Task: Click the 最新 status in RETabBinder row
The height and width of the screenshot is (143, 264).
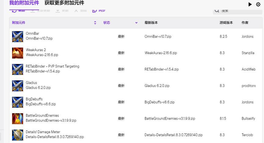Action: pos(121,69)
